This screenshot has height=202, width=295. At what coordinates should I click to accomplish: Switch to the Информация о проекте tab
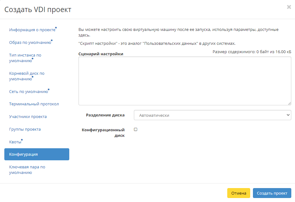click(x=31, y=30)
